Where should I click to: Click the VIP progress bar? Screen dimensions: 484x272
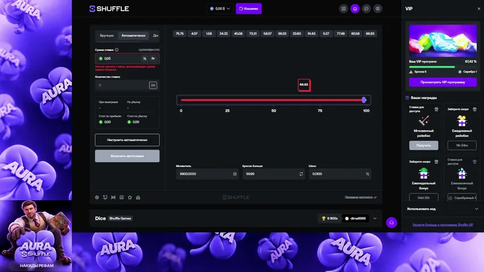coord(443,67)
